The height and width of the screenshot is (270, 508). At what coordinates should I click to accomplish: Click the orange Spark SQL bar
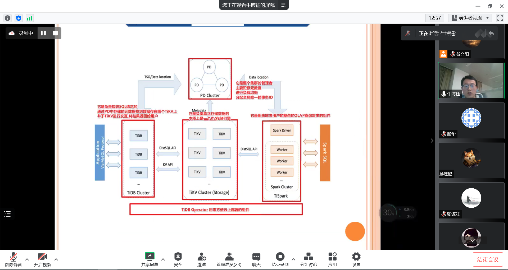325,153
